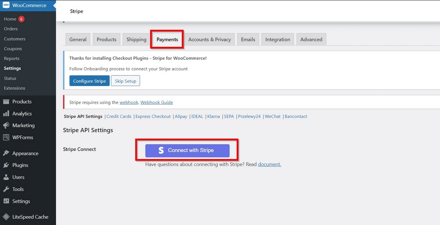440x225 pixels.
Task: Open the Orders submenu item
Action: (11, 29)
